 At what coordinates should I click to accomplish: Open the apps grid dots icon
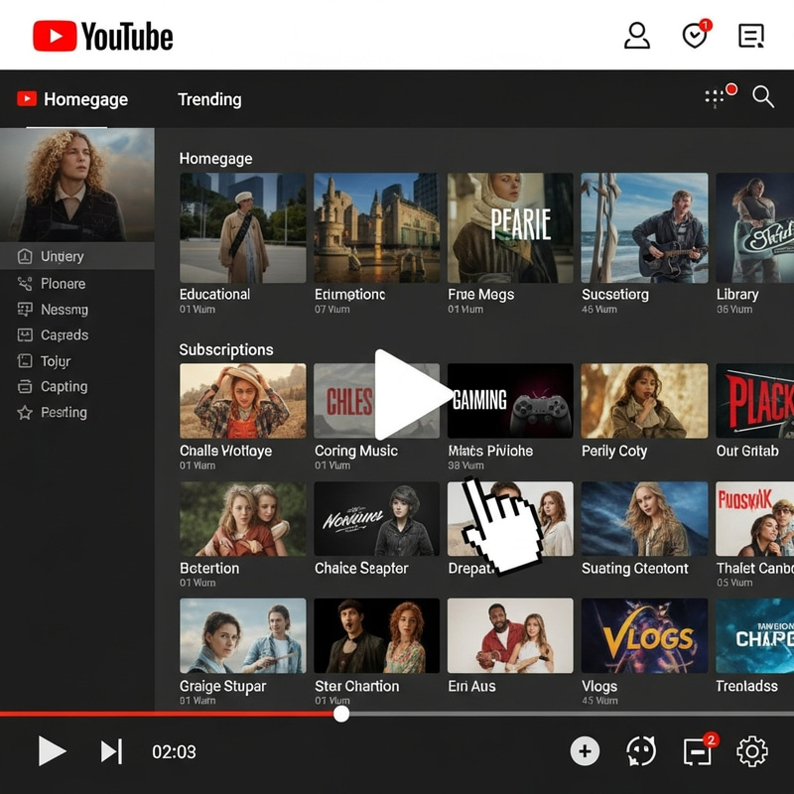[716, 97]
